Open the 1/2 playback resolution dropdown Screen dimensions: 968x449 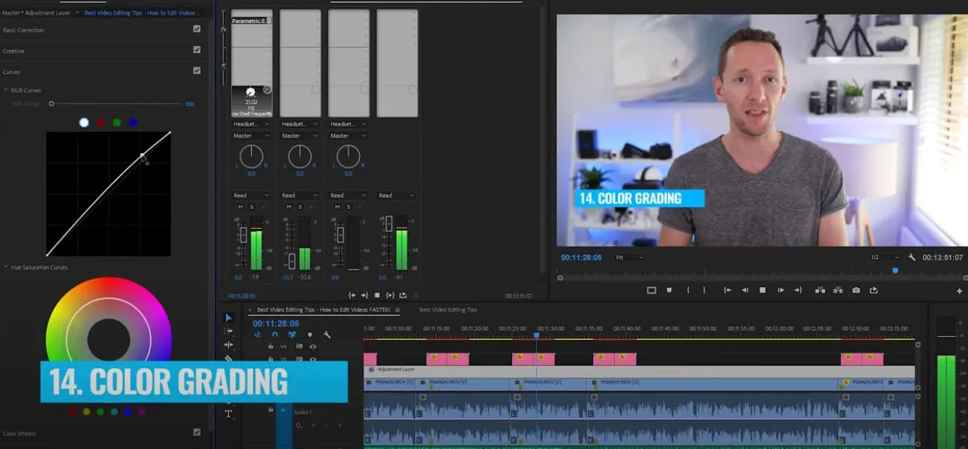881,257
